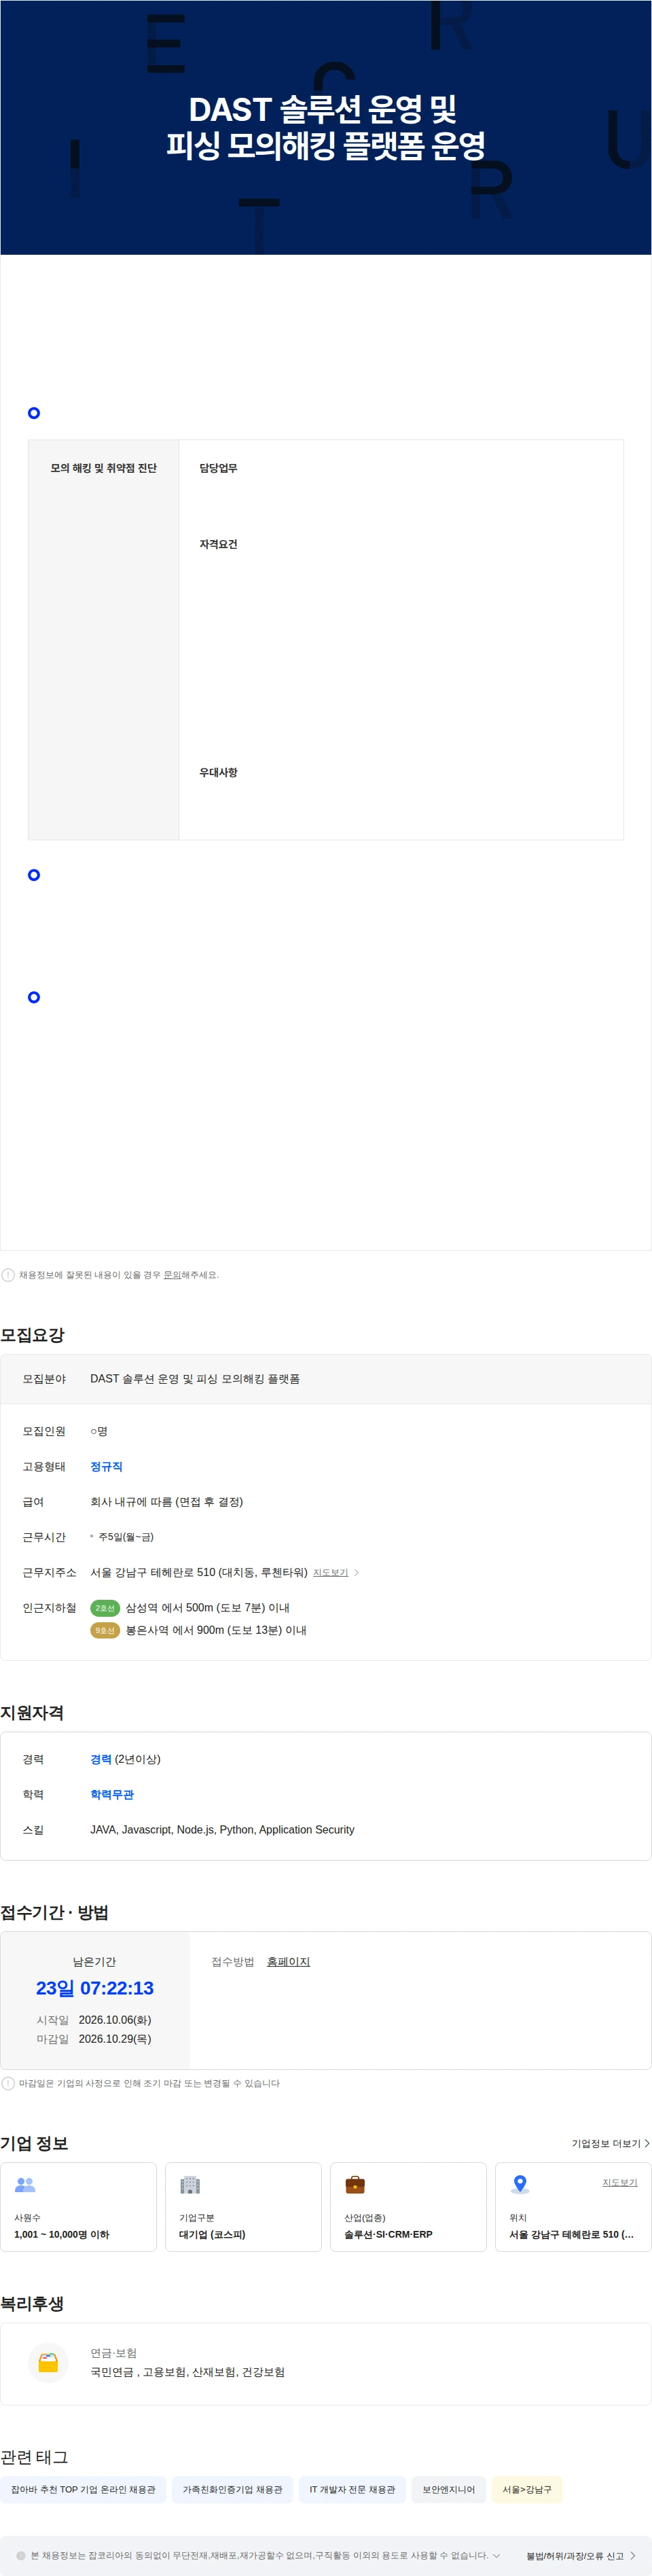
Task: Click the employees icon in the 사원수 card
Action: tap(25, 2185)
